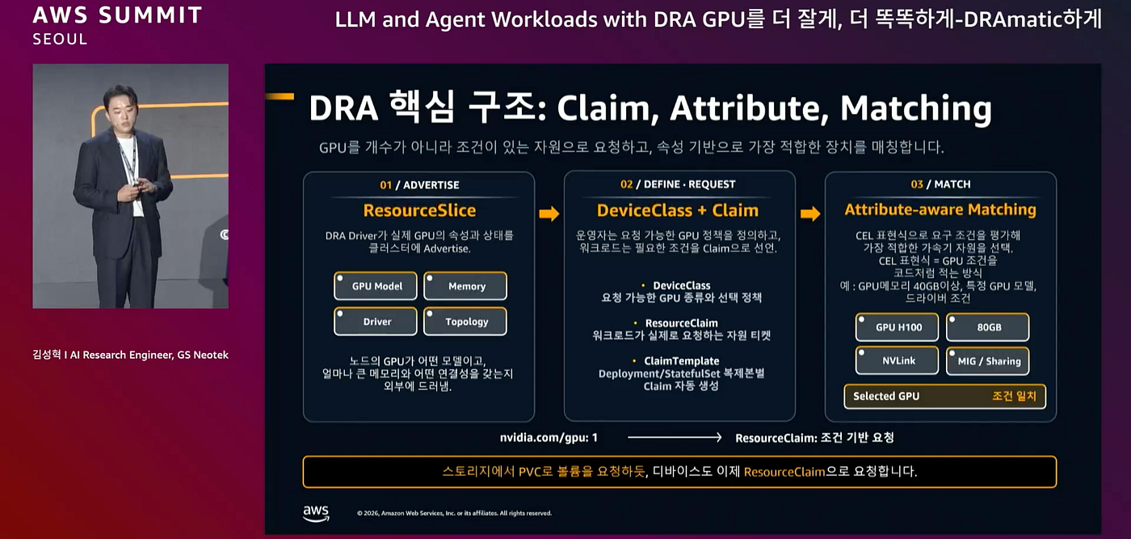Screen dimensions: 1131x539
Task: Click the NVLink chip
Action: tap(897, 360)
